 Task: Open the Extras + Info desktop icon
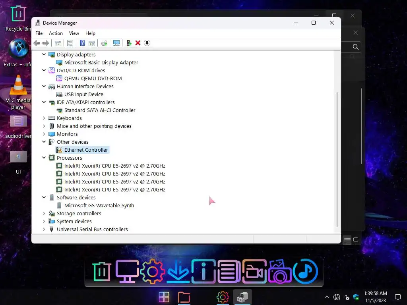pyautogui.click(x=18, y=53)
